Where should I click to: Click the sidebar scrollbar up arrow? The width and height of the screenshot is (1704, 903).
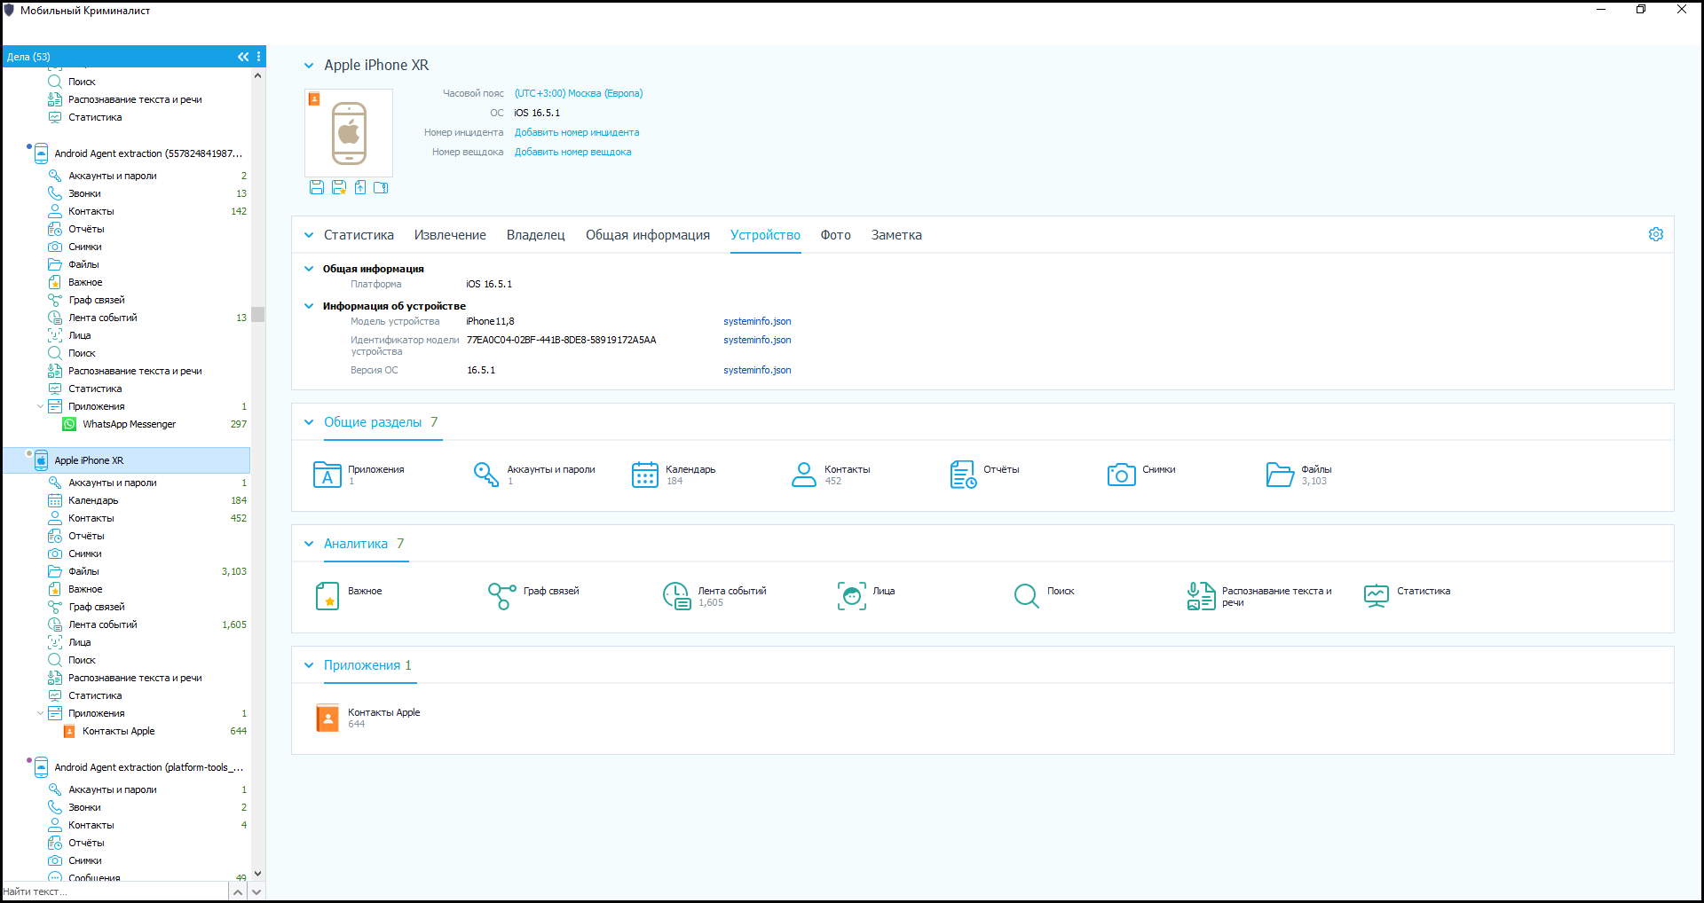(257, 75)
